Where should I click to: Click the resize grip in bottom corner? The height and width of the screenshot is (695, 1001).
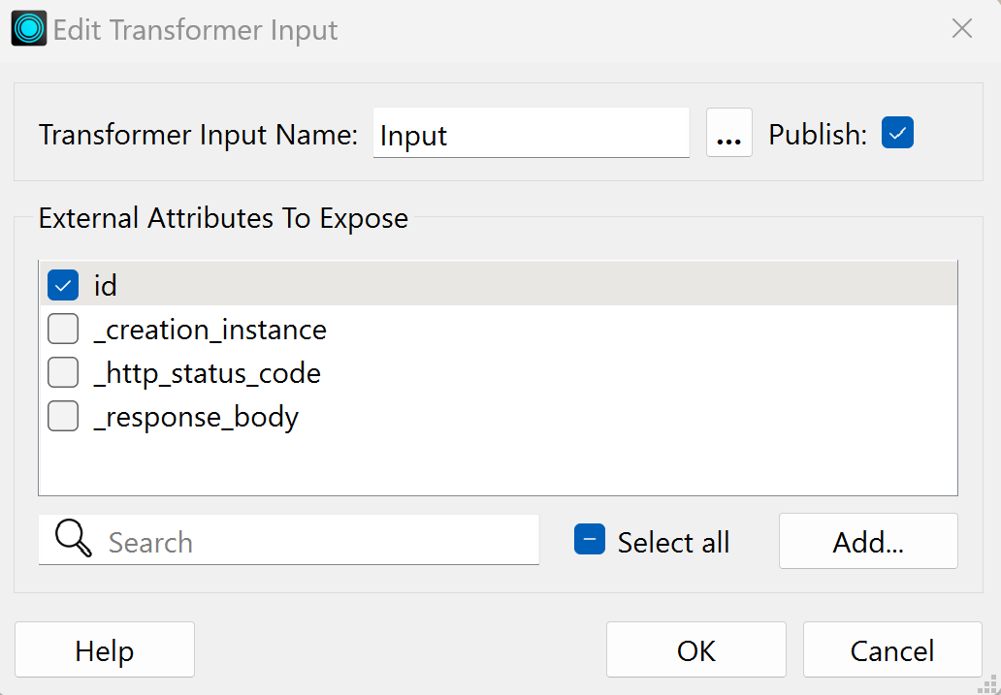[x=989, y=683]
